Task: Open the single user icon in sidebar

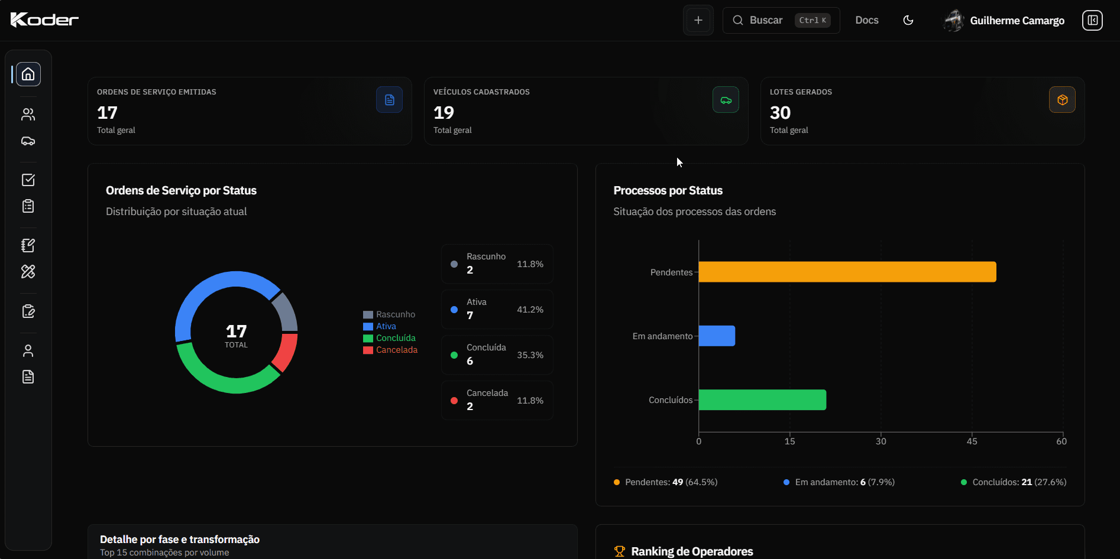Action: 28,351
